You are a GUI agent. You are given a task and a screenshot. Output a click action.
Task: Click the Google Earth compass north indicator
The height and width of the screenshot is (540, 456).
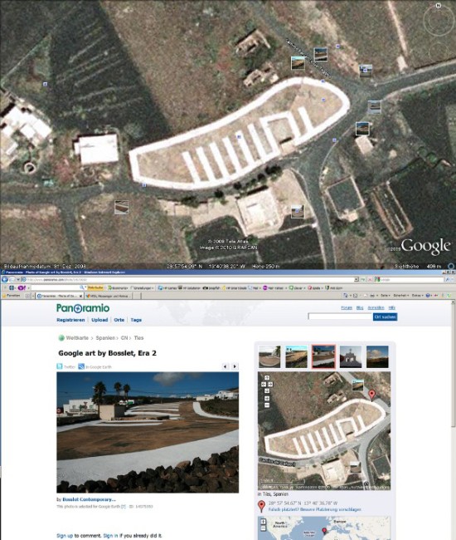(x=439, y=5)
